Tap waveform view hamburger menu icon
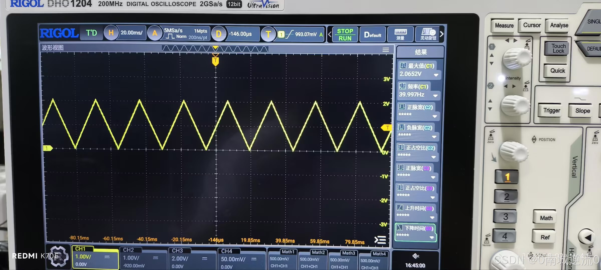Image resolution: width=601 pixels, height=270 pixels. tap(386, 50)
